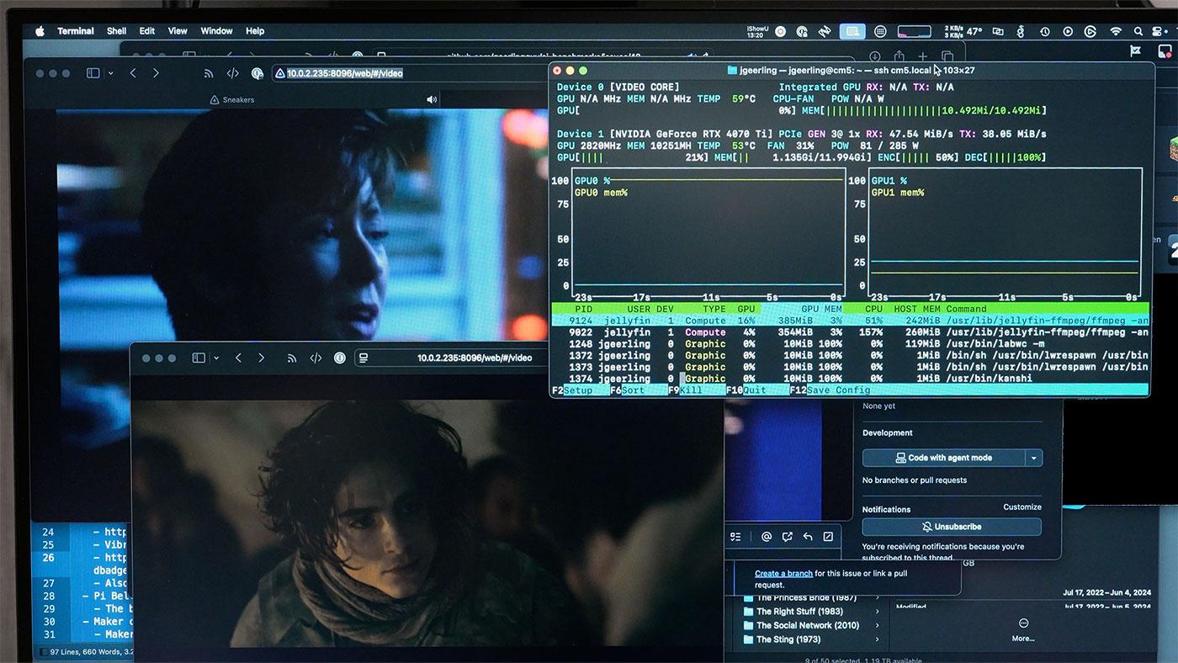Toggle sidebar in upper Safari window

93,73
